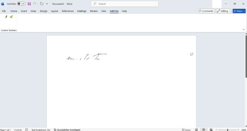The image size is (247, 131).
Task: Zoom in with the plus button
Action: pos(238,130)
